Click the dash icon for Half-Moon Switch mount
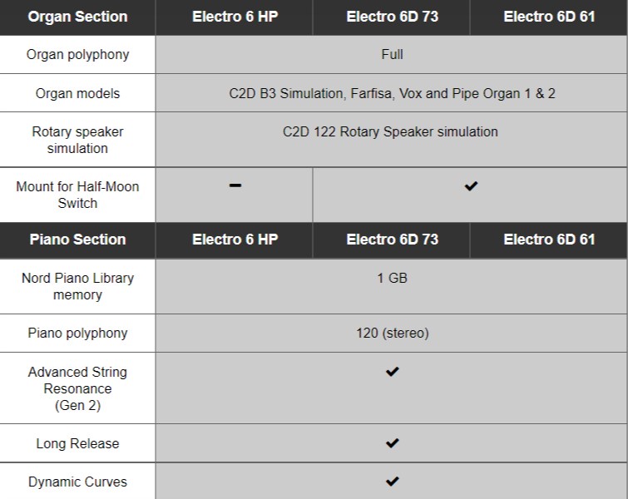The image size is (628, 499). point(235,186)
